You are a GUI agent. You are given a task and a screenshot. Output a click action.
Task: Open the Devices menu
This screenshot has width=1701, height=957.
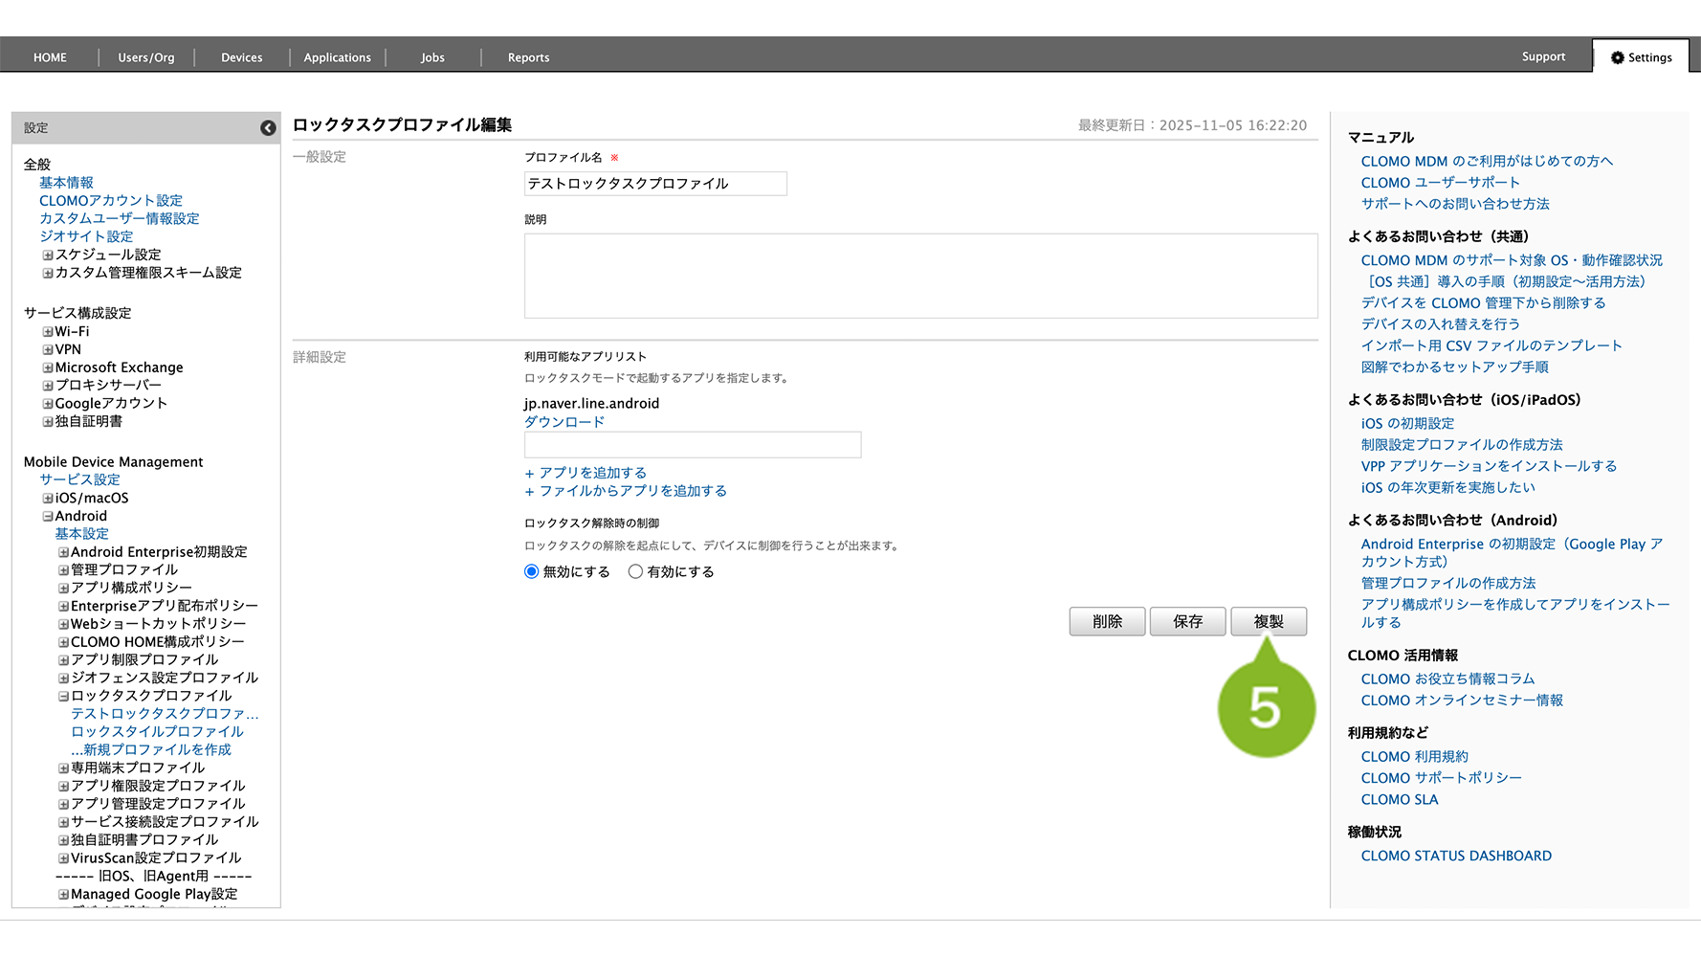tap(241, 57)
